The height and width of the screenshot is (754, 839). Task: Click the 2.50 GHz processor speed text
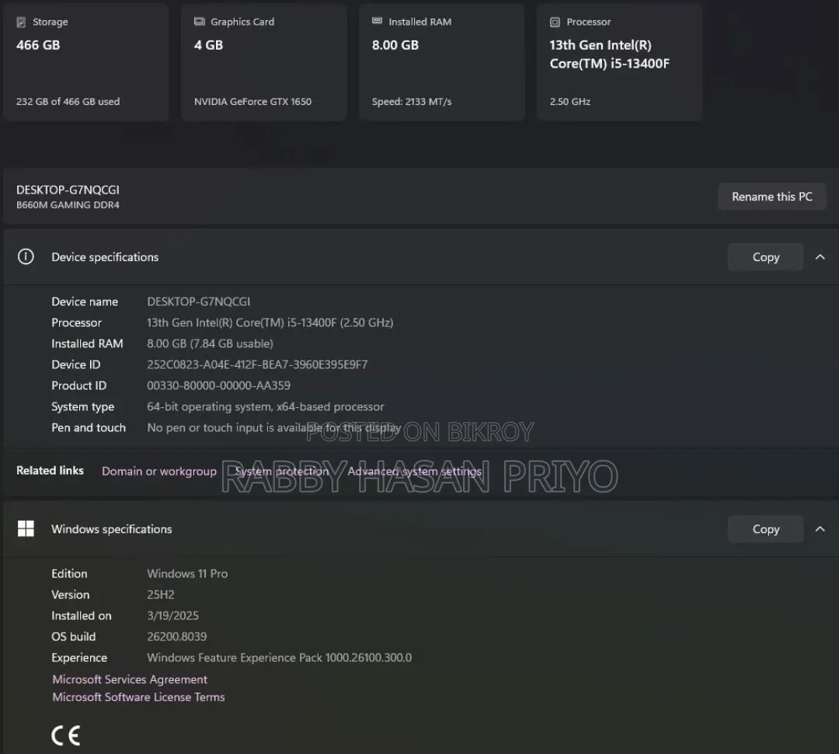pyautogui.click(x=570, y=101)
